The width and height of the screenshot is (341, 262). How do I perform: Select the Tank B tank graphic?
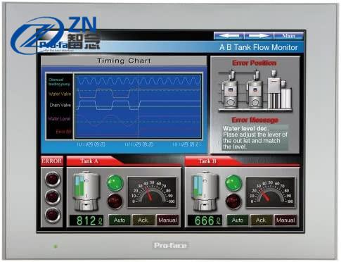tap(205, 192)
